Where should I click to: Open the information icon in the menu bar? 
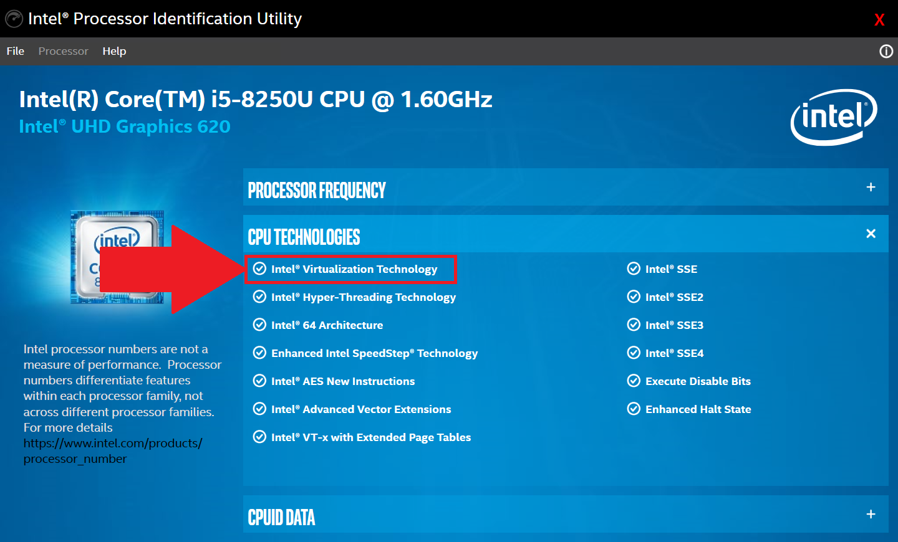[x=886, y=51]
